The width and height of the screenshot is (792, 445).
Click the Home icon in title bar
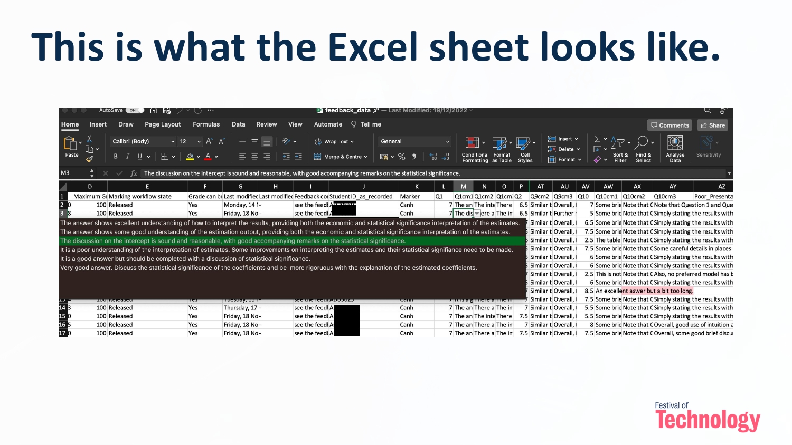(154, 110)
